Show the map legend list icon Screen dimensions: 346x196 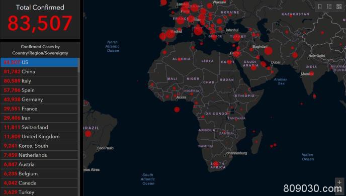tap(329, 7)
